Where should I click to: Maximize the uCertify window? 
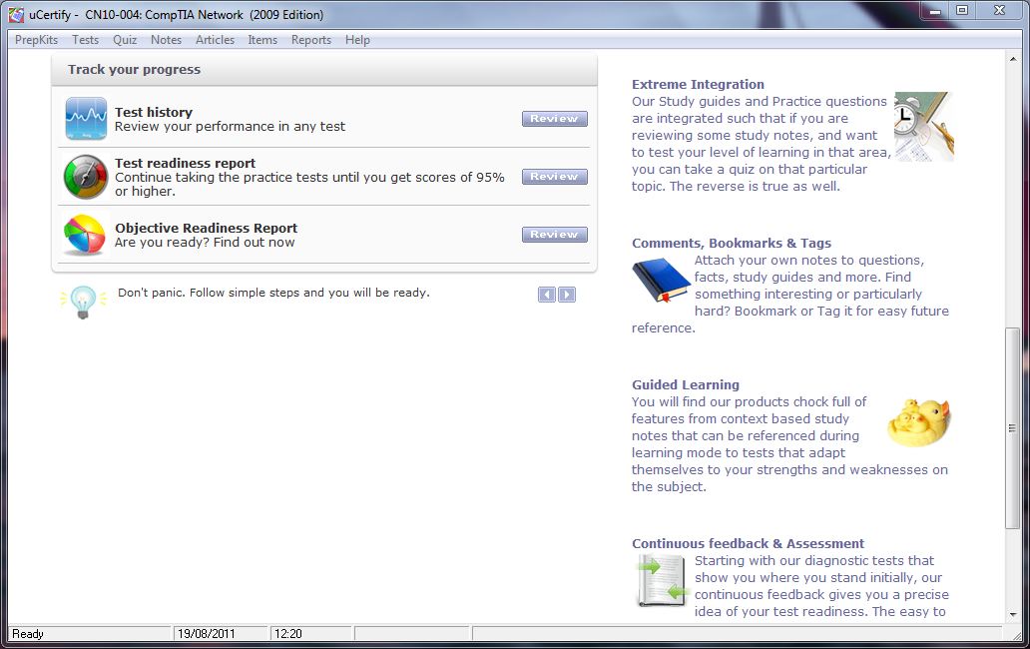point(962,11)
